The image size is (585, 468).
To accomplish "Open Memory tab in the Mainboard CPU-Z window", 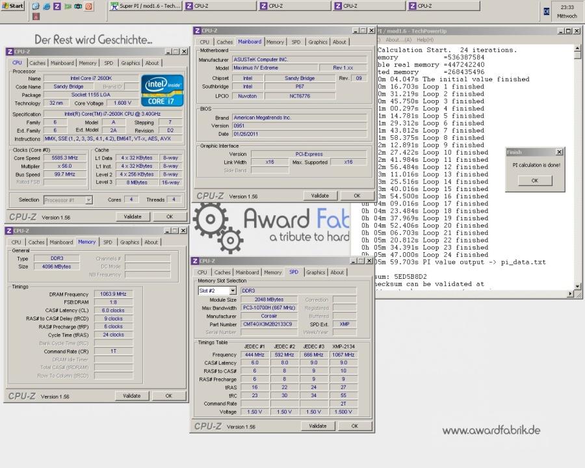I will [276, 42].
